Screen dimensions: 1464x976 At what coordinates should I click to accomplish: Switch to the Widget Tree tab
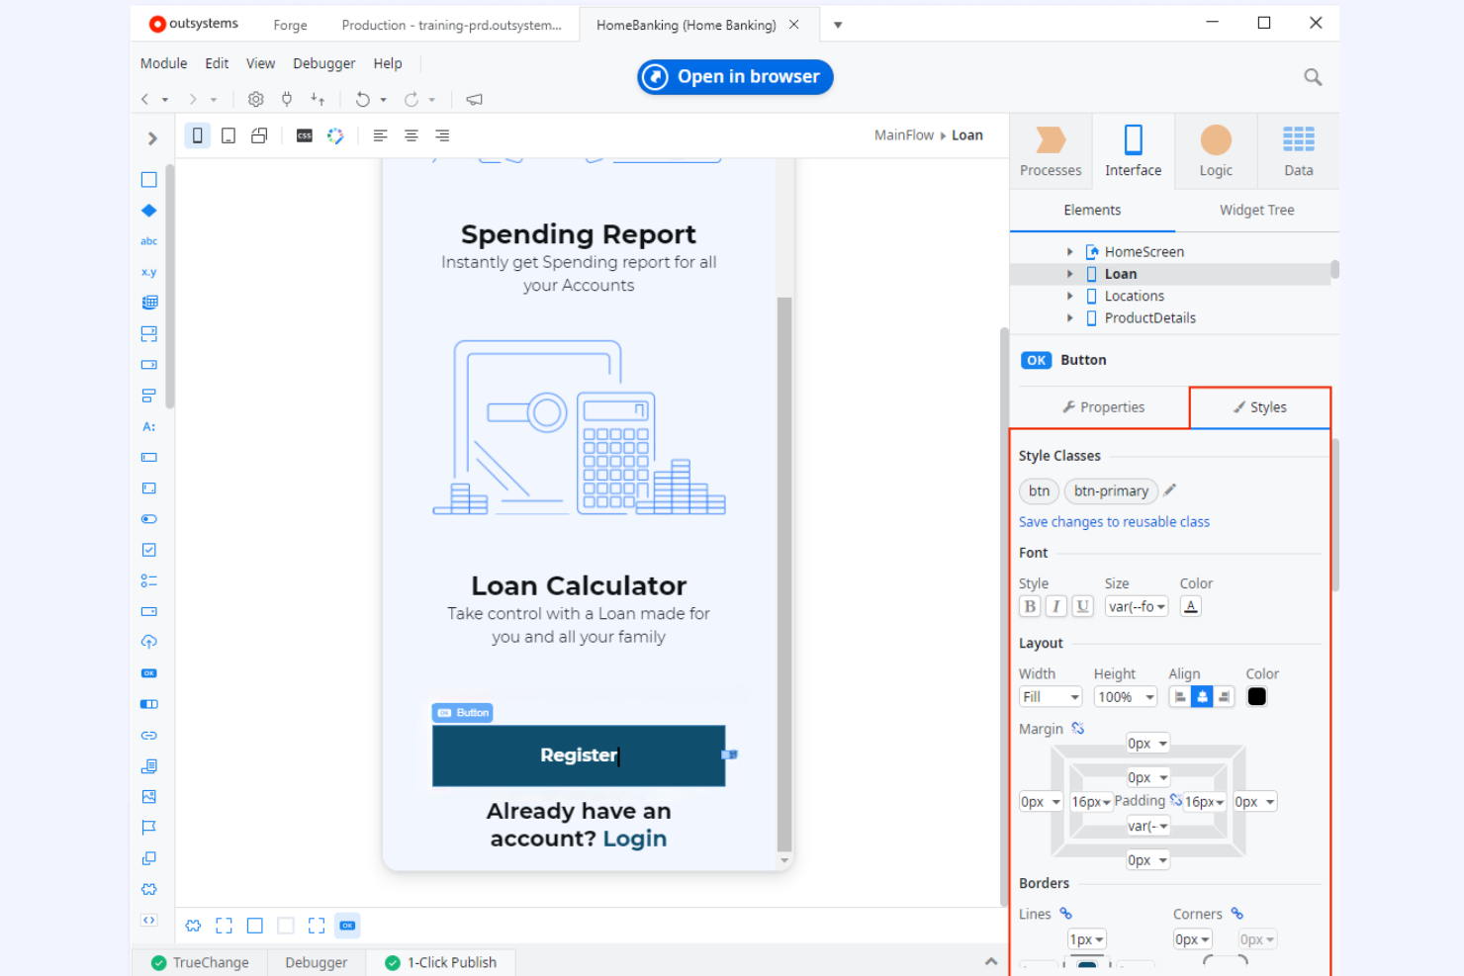coord(1256,210)
